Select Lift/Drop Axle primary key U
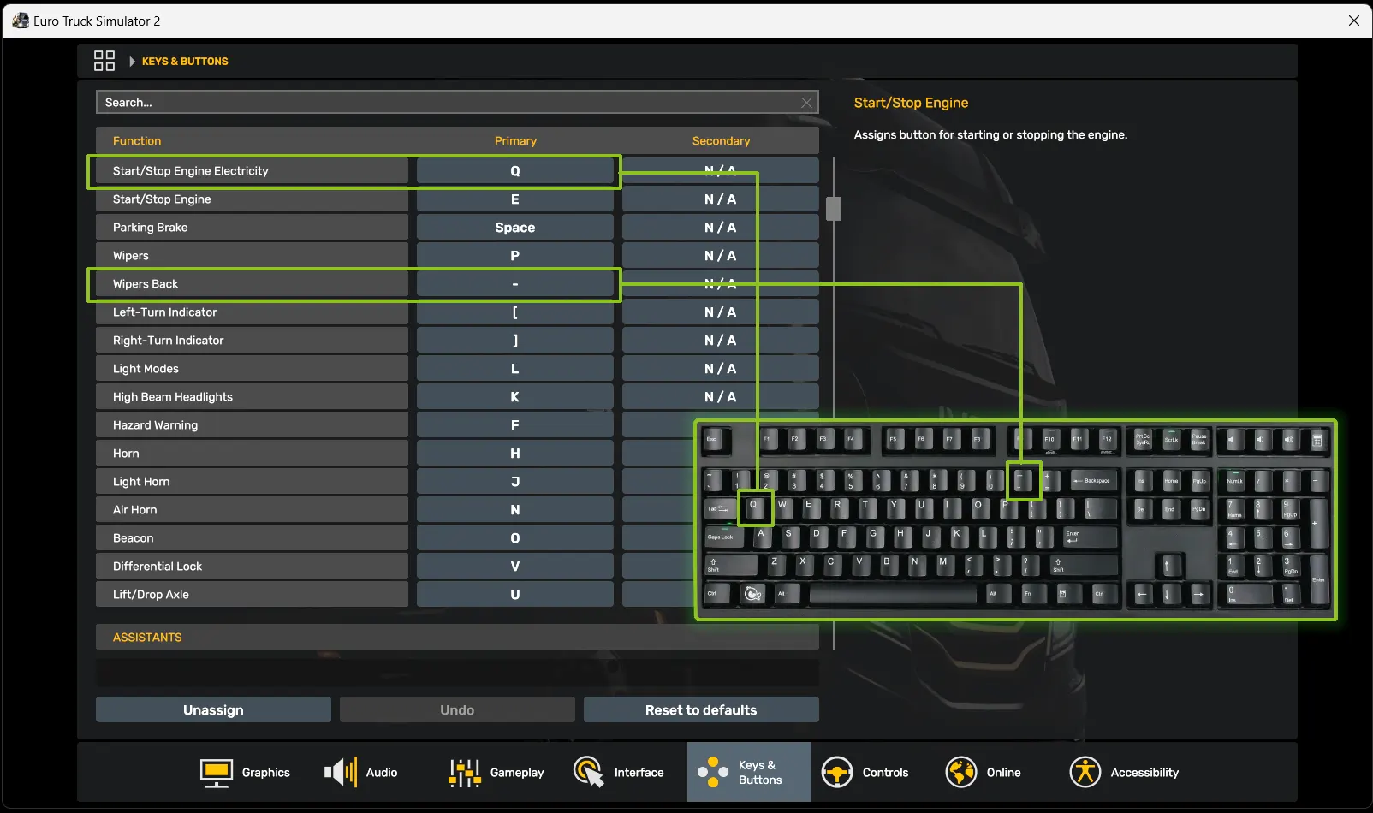Image resolution: width=1373 pixels, height=813 pixels. (x=515, y=595)
